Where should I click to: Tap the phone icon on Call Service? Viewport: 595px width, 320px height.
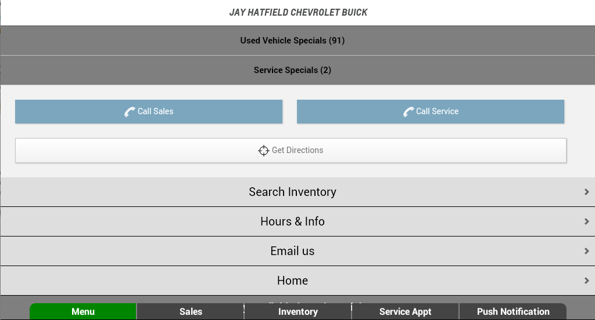tap(408, 112)
